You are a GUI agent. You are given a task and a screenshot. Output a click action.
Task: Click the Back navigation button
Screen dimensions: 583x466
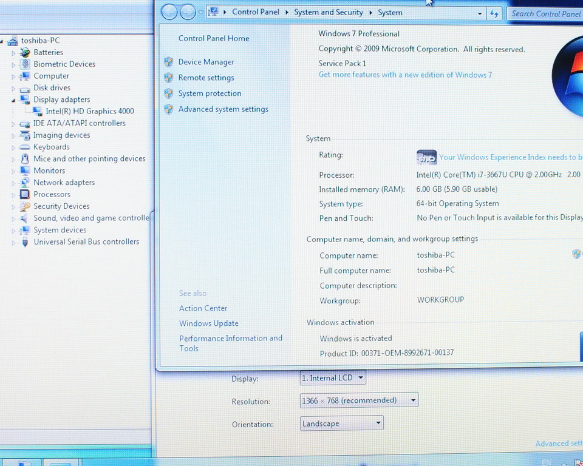point(169,12)
